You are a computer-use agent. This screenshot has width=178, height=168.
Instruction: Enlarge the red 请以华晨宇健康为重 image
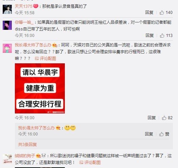click(x=40, y=88)
